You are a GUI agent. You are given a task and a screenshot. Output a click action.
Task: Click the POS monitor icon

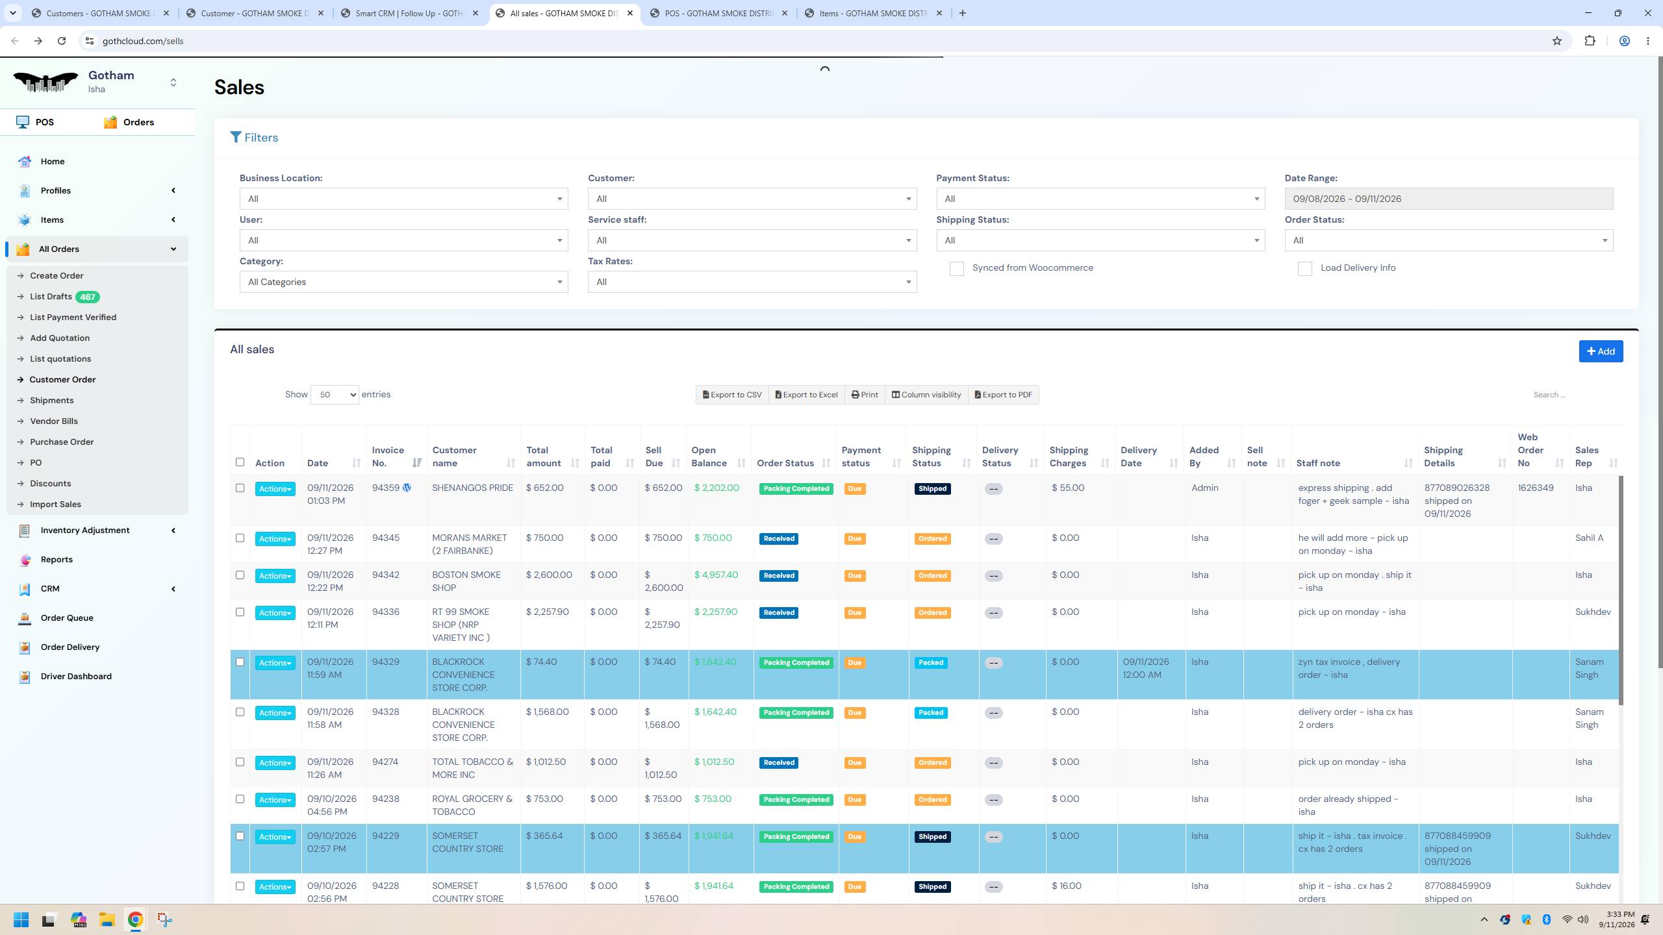23,122
